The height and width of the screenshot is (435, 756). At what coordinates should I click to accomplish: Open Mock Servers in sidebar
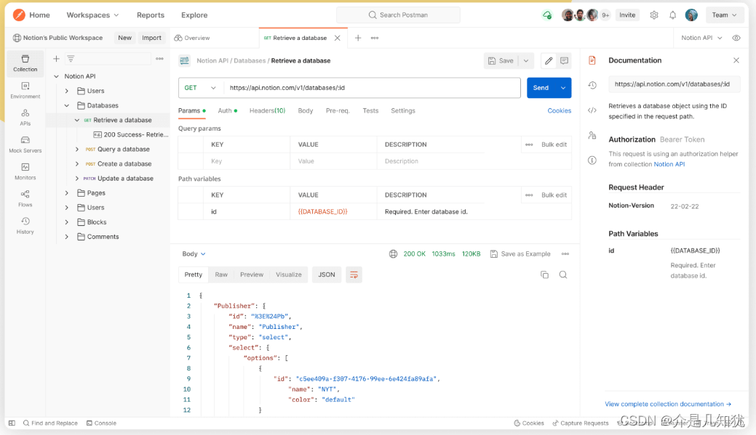(x=25, y=145)
